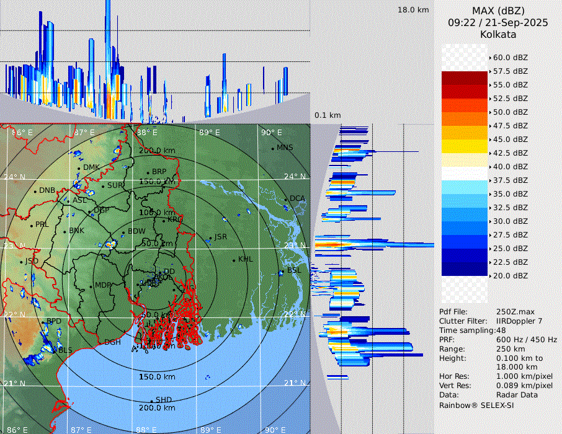Select the 42.5 dBZ legend label

point(510,153)
